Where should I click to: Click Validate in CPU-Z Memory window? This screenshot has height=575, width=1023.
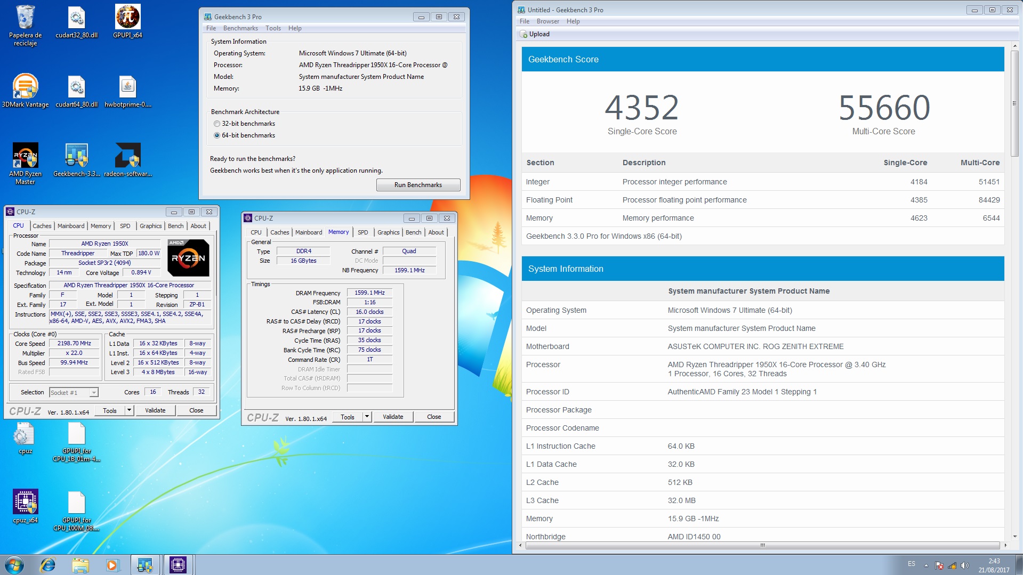[x=393, y=417]
